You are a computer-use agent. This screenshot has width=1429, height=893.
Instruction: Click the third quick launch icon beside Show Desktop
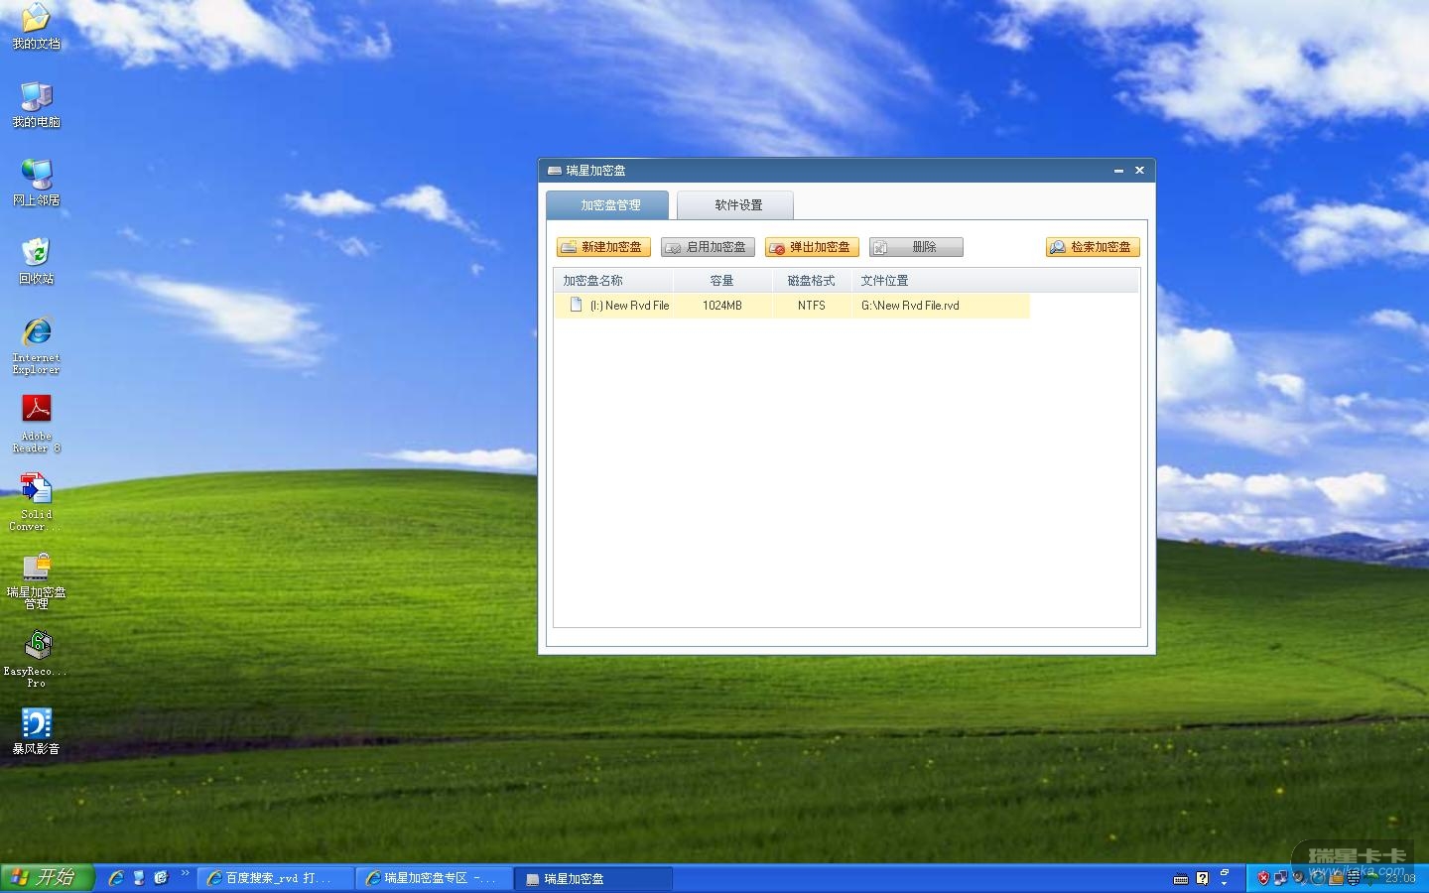point(162,878)
